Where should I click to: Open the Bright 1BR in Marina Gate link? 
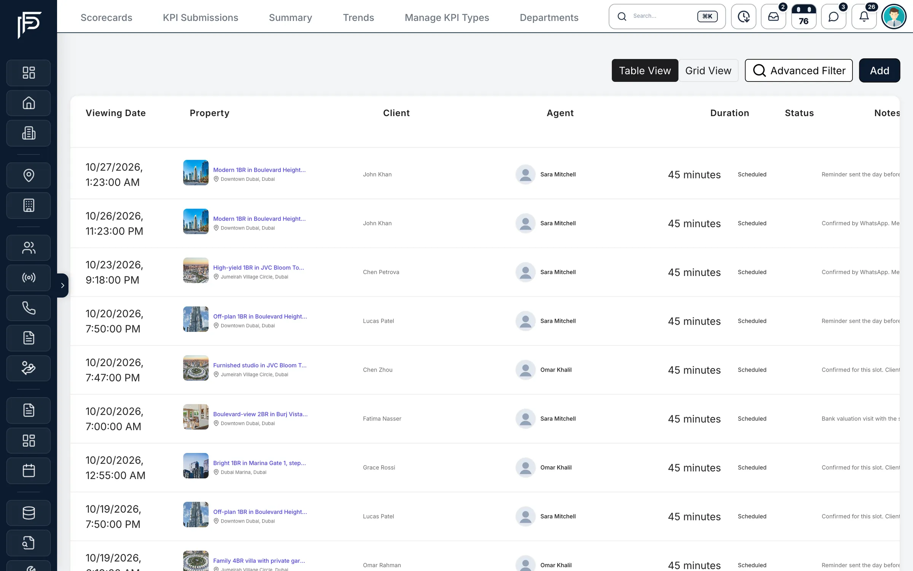(259, 463)
